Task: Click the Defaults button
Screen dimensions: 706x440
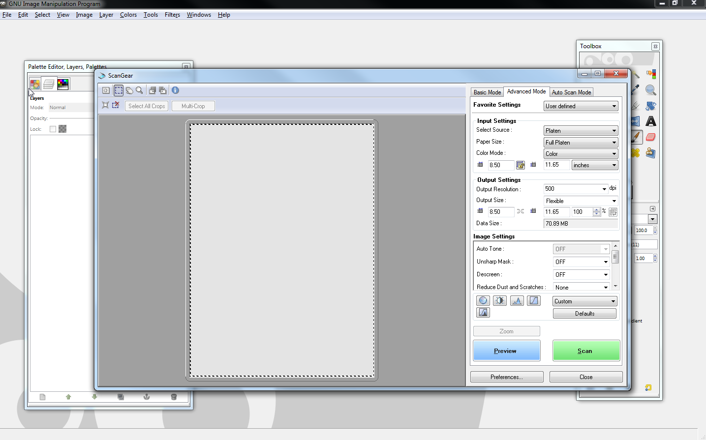Action: [x=585, y=314]
